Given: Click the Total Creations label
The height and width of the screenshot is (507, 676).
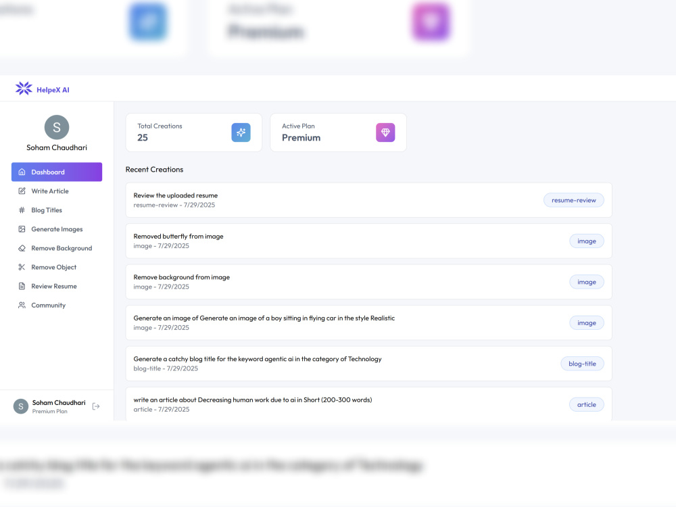Looking at the screenshot, I should pos(160,126).
